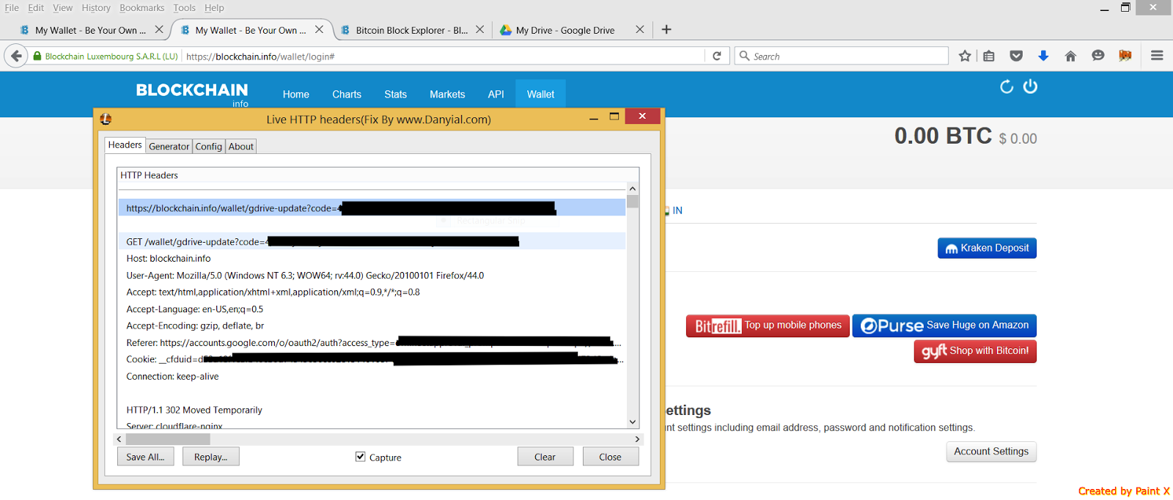Screen dimensions: 1173x500
Task: Click the 0.00 BTC balance text
Action: [x=943, y=136]
